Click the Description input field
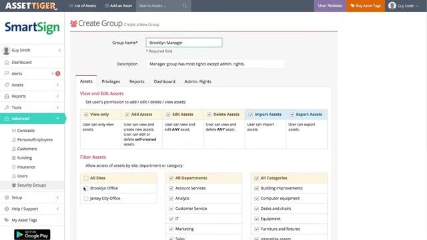 click(x=216, y=64)
